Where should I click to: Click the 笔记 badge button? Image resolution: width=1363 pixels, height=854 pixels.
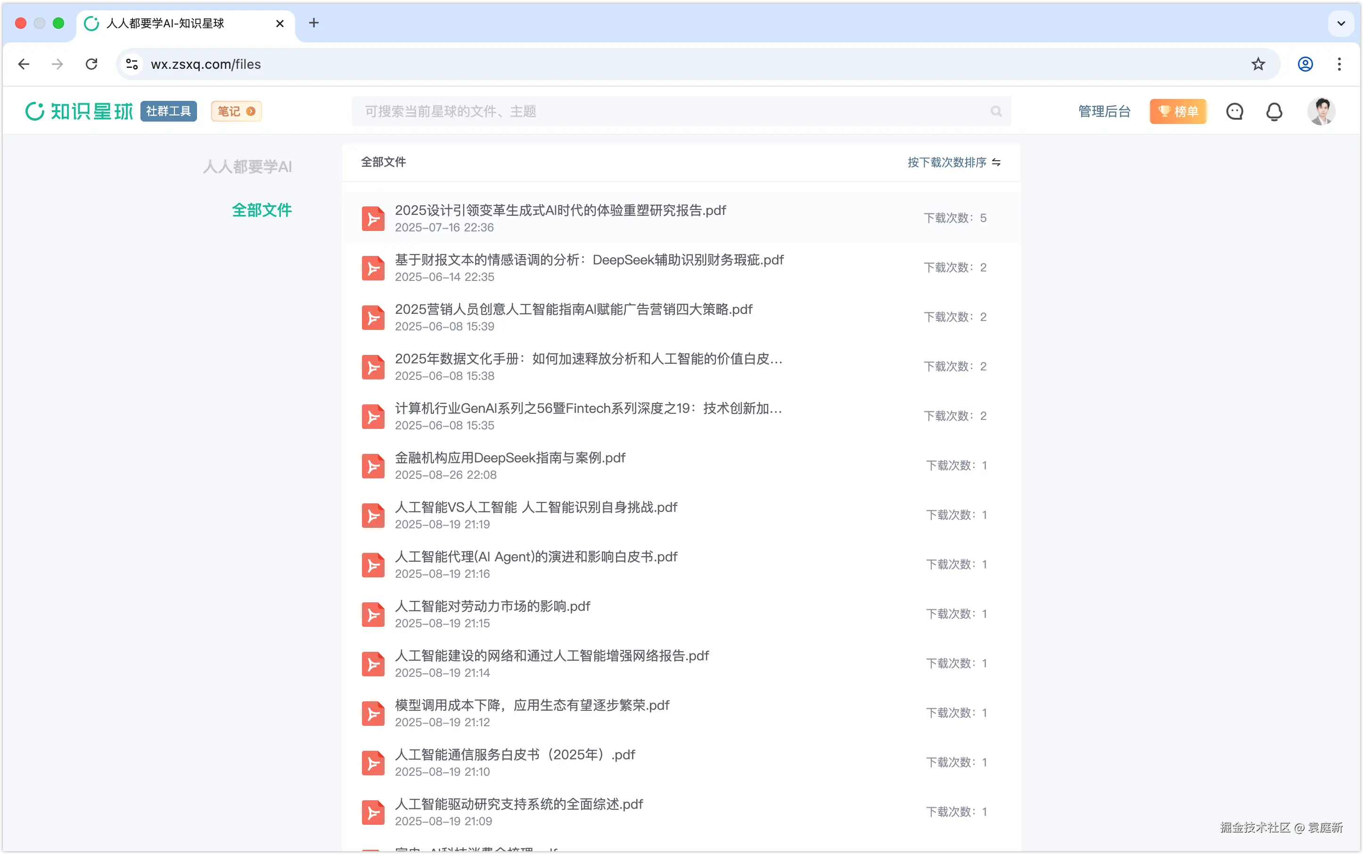pos(236,111)
